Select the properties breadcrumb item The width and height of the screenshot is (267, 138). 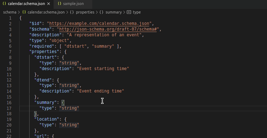(85, 12)
